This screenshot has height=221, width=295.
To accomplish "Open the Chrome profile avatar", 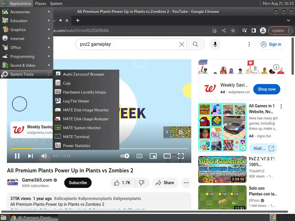I will [263, 31].
